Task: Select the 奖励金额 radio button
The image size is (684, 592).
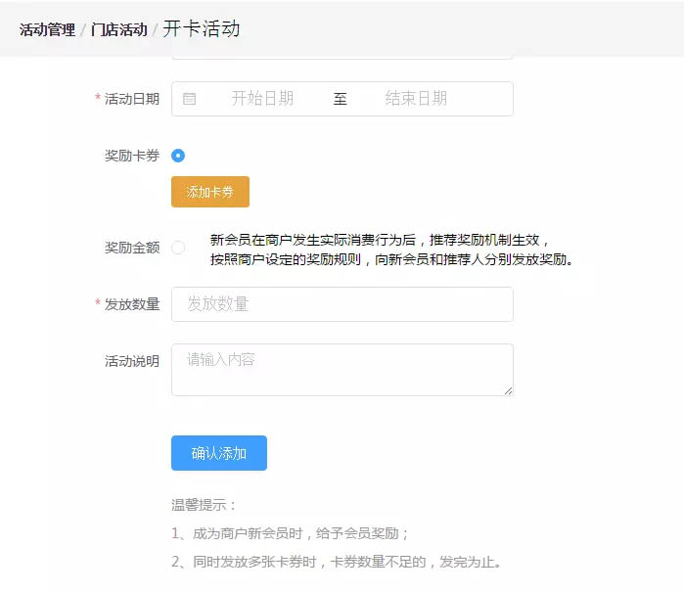Action: click(x=178, y=248)
